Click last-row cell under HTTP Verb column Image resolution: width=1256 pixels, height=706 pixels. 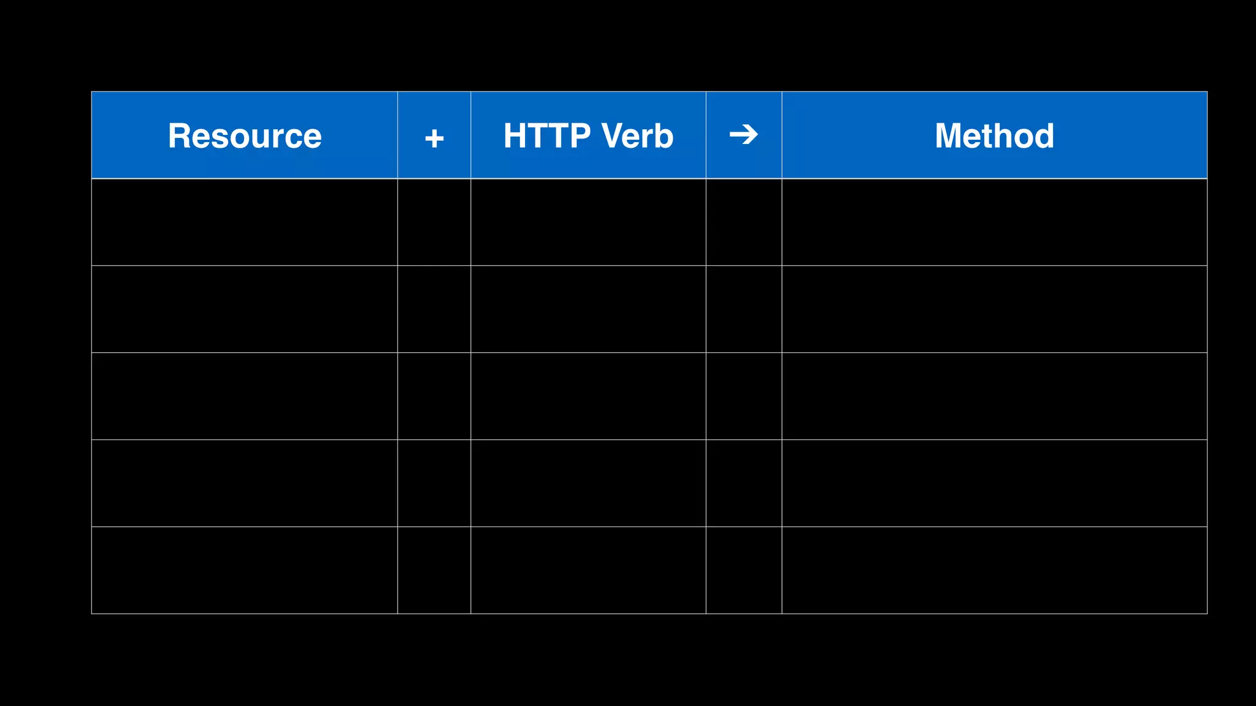point(588,570)
